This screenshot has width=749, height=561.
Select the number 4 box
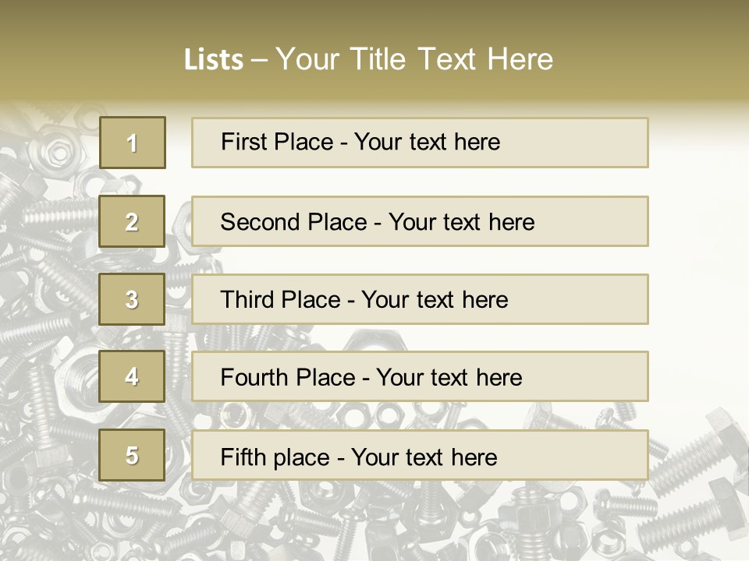click(133, 376)
